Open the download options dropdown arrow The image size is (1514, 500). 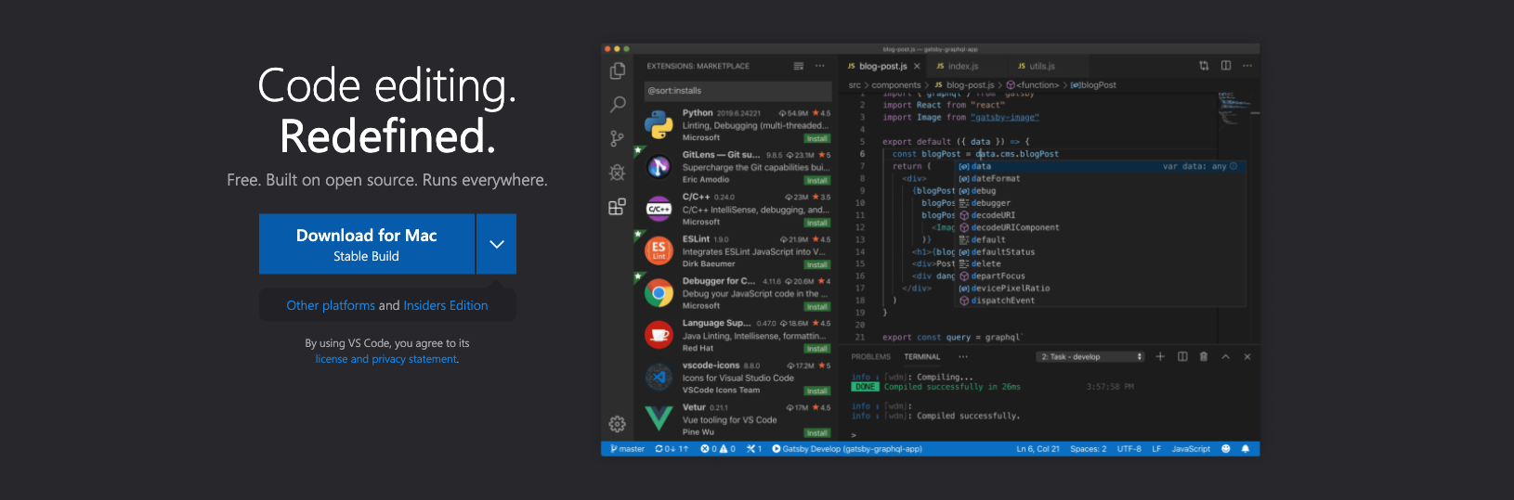click(497, 244)
